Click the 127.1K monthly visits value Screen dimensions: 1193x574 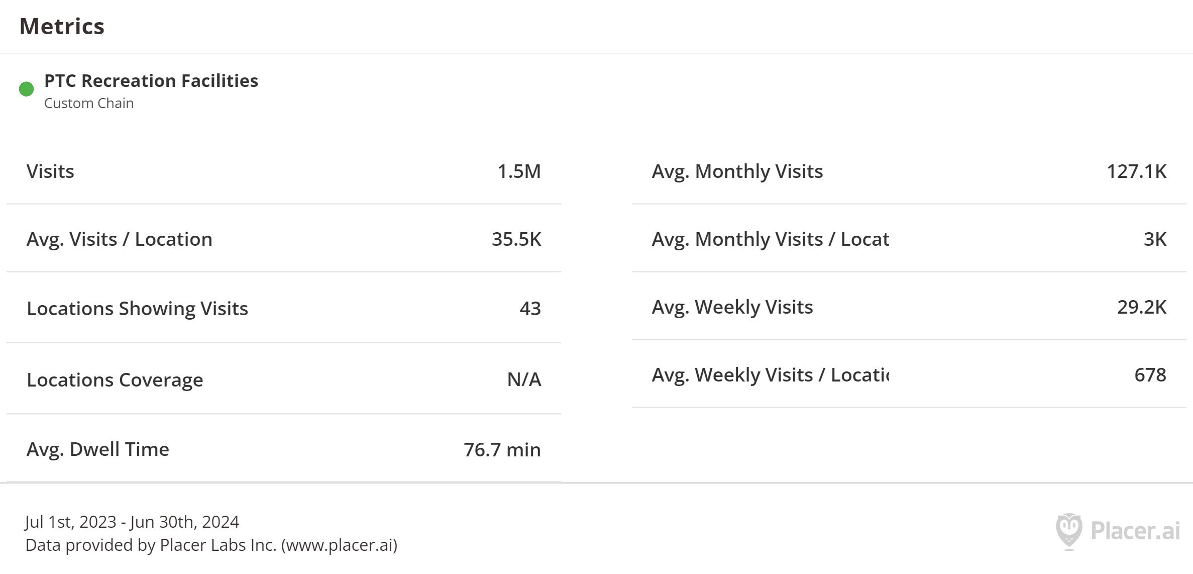(1136, 171)
